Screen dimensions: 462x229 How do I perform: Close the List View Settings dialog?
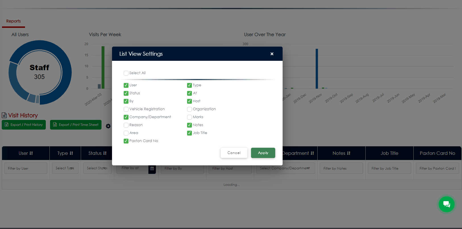click(272, 54)
